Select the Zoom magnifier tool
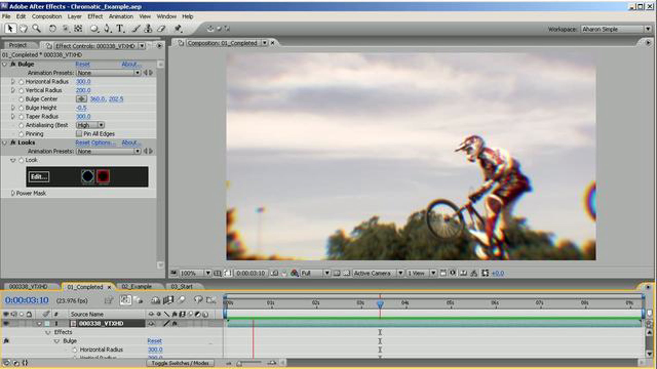This screenshot has height=369, width=657. click(x=36, y=28)
